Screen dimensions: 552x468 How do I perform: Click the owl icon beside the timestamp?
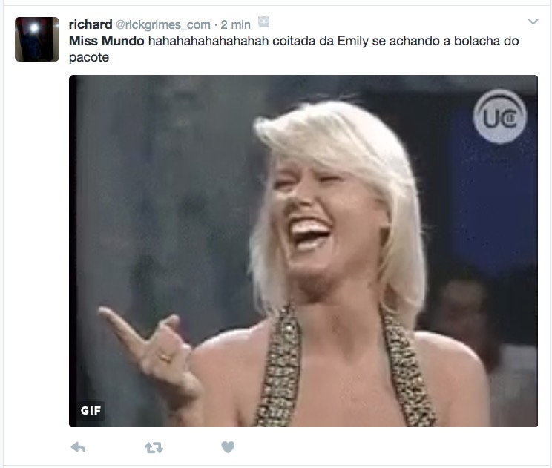tap(263, 22)
